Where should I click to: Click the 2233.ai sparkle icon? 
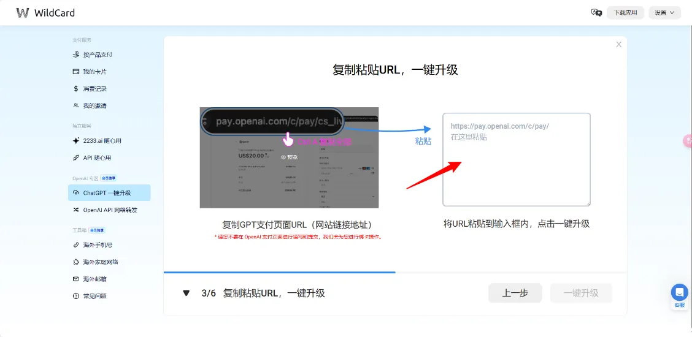click(76, 141)
